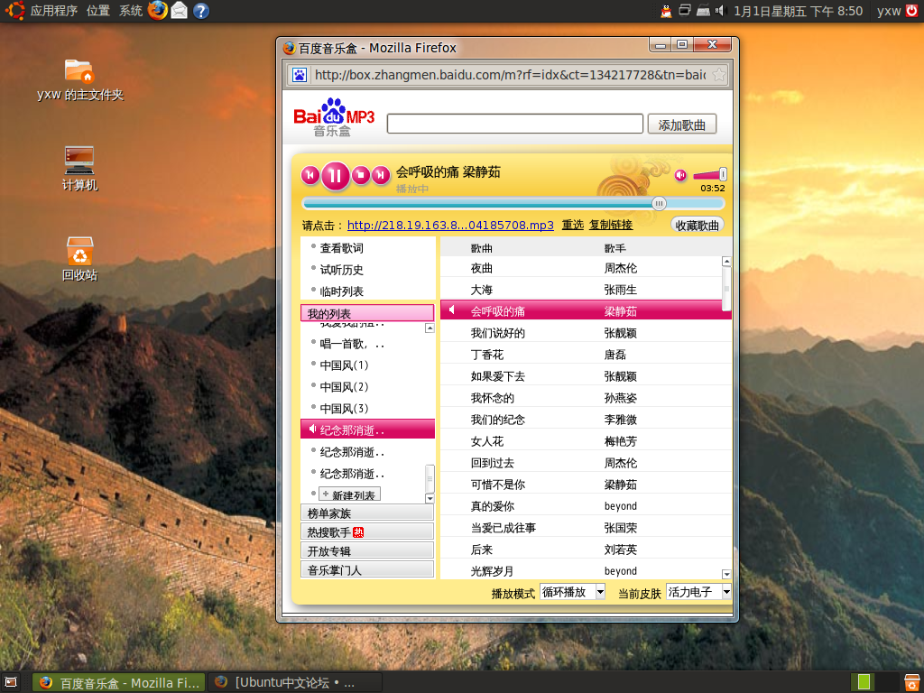Select the 中国风(2) playlist
Viewport: 924px width, 693px height.
[344, 387]
